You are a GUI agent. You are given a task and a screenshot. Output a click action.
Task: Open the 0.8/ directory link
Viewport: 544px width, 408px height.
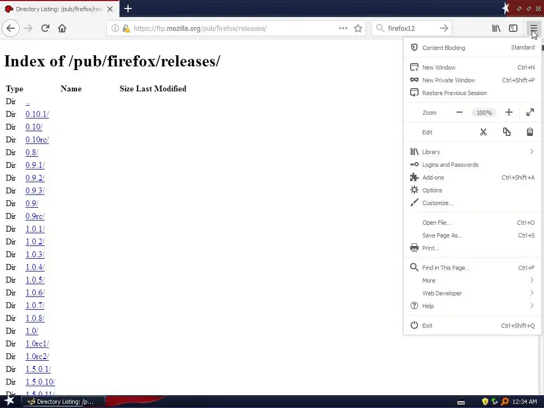click(x=32, y=152)
